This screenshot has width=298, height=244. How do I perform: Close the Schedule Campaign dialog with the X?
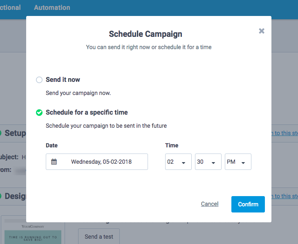(x=262, y=31)
